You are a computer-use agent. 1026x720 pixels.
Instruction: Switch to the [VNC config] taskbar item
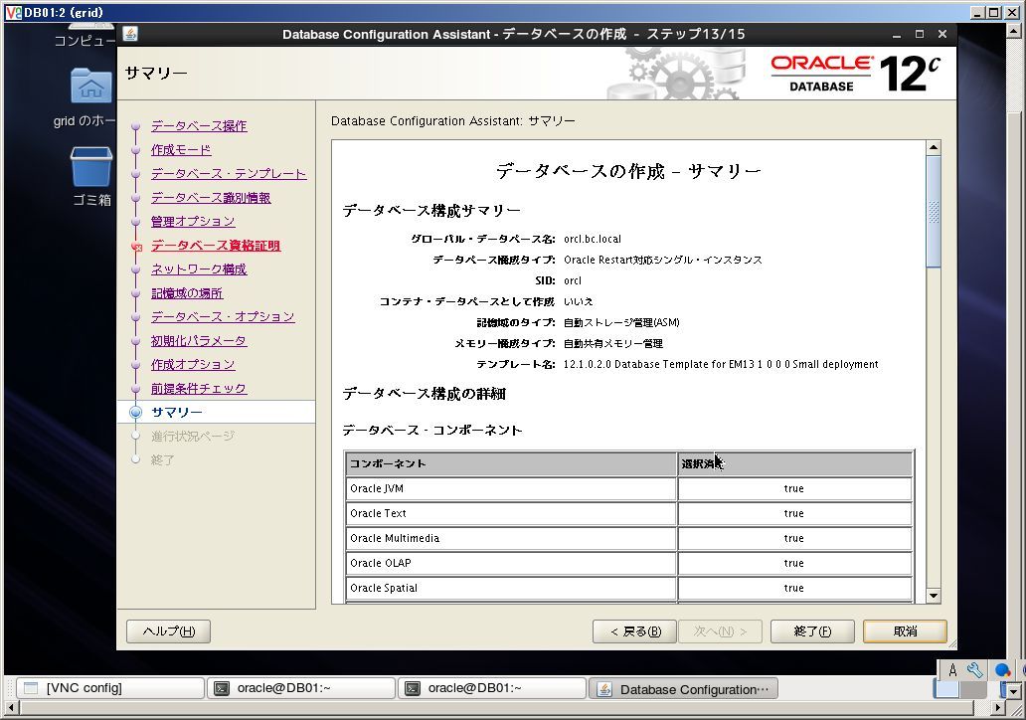pos(110,688)
